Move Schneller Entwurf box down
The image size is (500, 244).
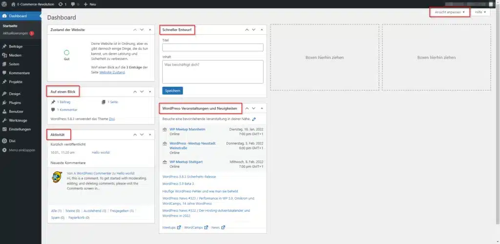coord(254,30)
